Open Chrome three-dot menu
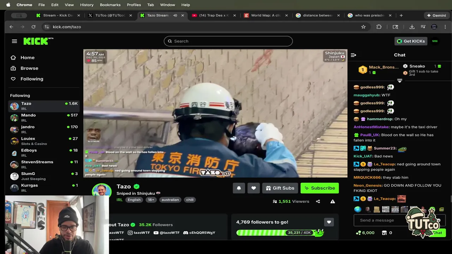The height and width of the screenshot is (254, 452). 445,27
